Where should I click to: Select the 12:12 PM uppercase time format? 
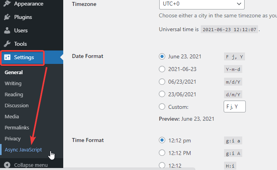(x=162, y=153)
